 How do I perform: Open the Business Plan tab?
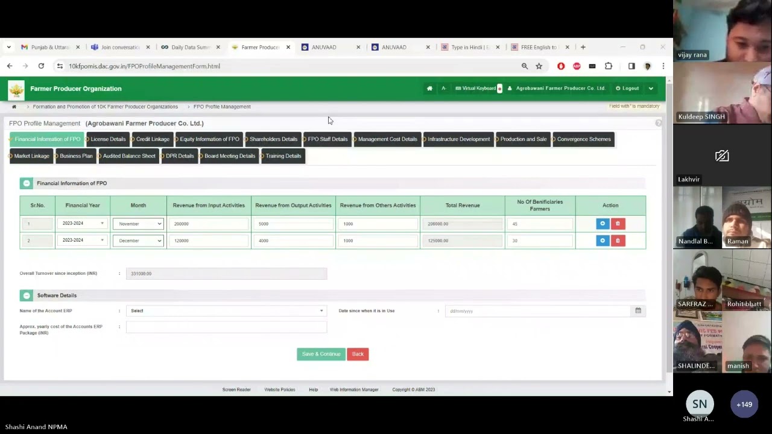click(x=76, y=156)
